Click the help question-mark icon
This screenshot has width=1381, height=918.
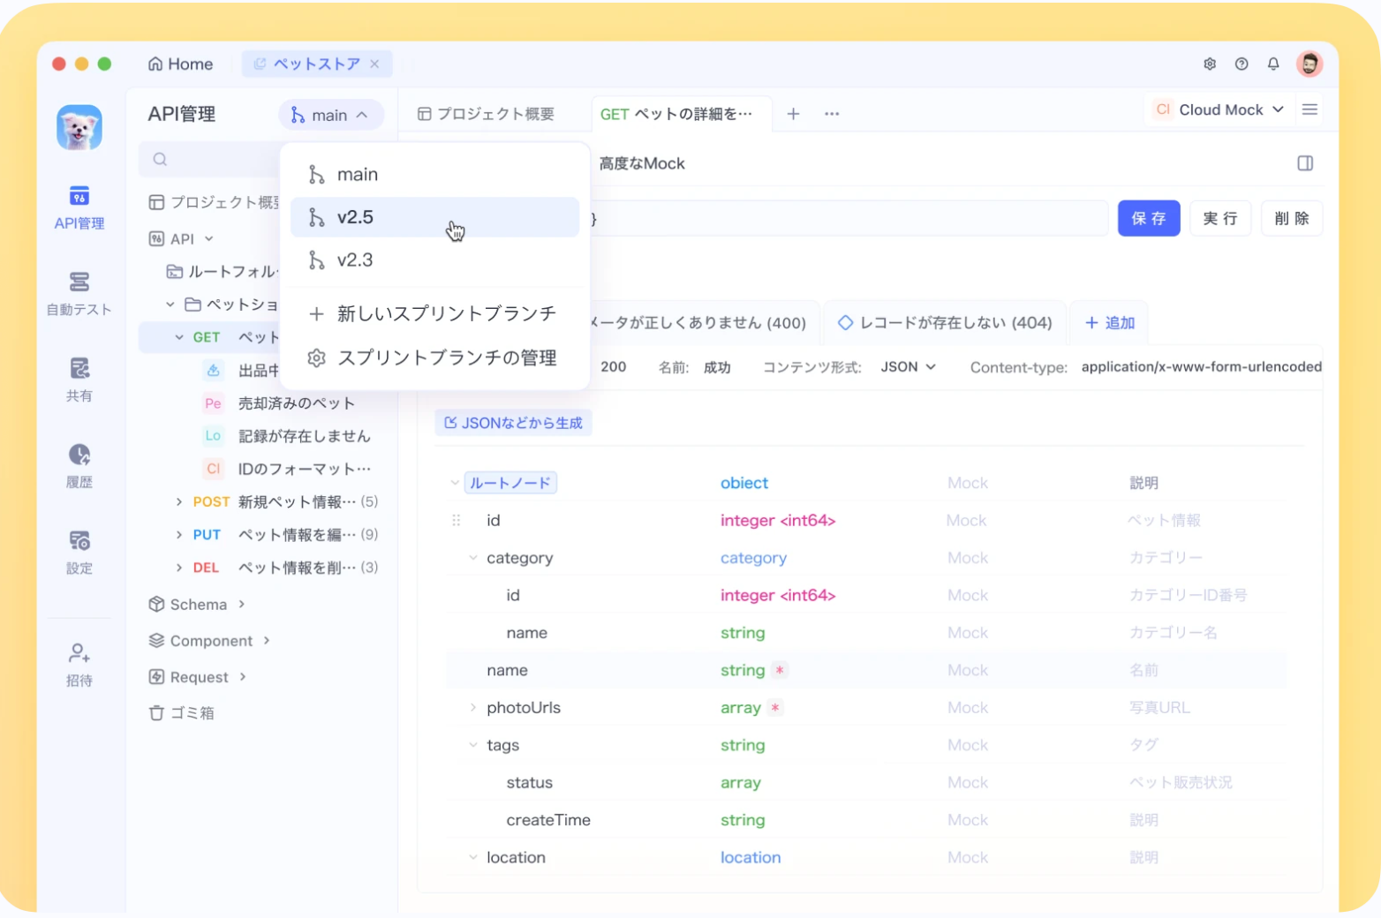pos(1241,64)
